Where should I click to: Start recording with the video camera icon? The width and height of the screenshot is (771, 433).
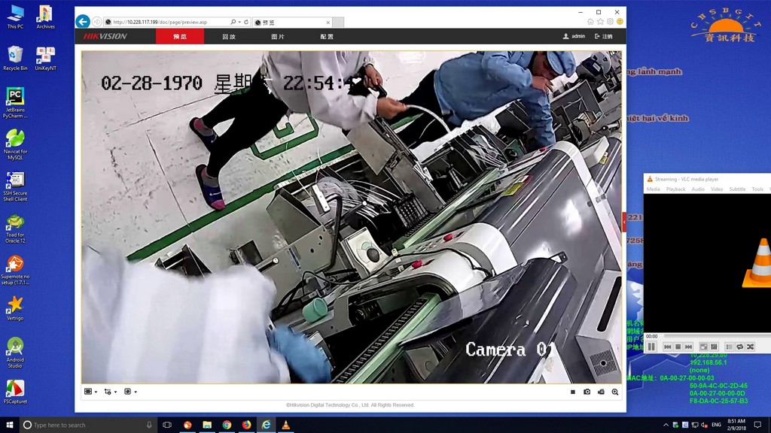[x=601, y=392]
